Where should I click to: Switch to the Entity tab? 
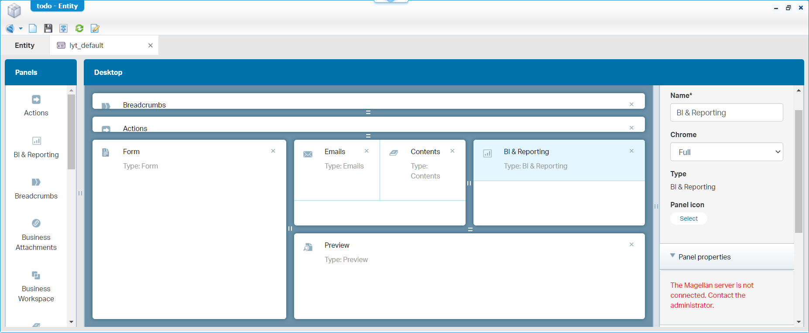pos(24,45)
